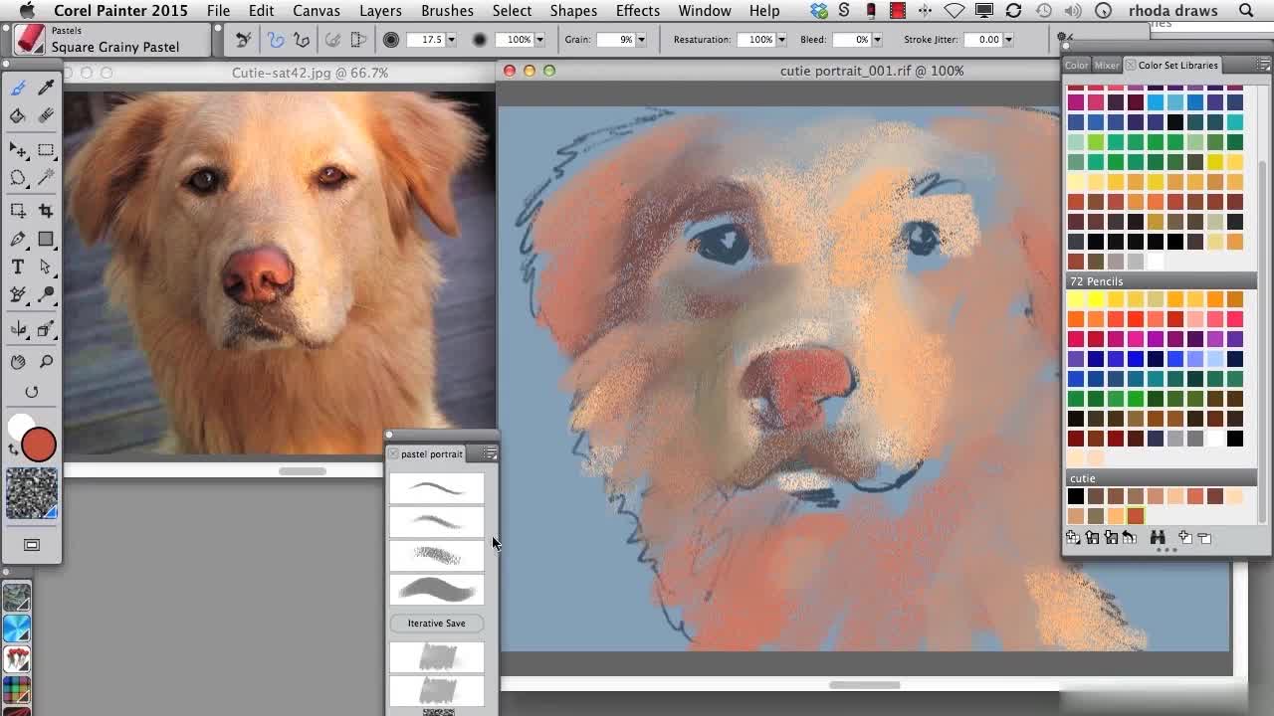Select the Crop tool

pos(46,211)
